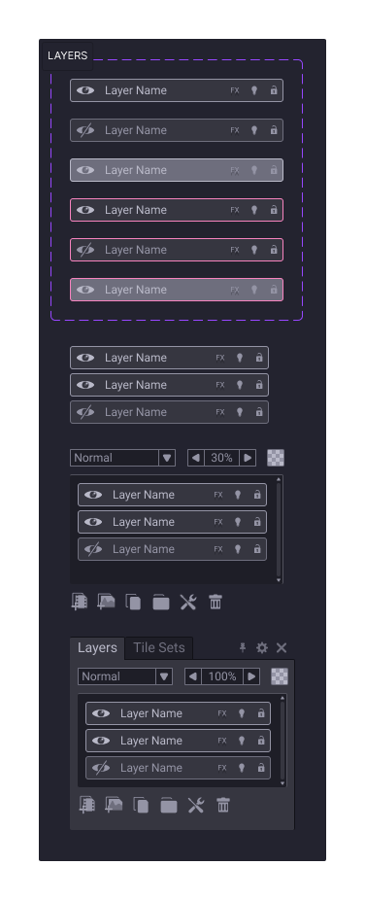Viewport: 365px width, 900px height.
Task: Click the lock icon on the fourth dashed-frame row
Action: [x=274, y=210]
